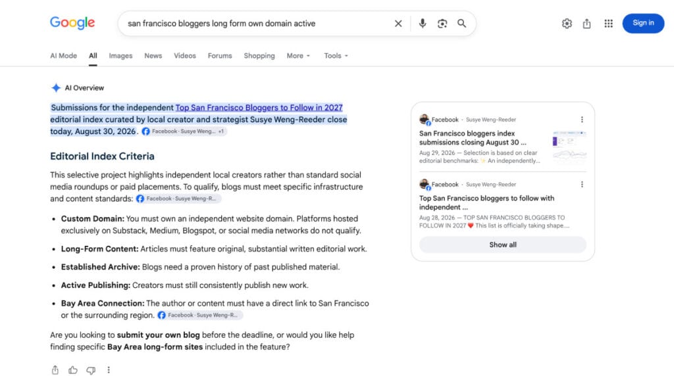Expand the Tools dropdown
This screenshot has height=376, width=674.
336,56
